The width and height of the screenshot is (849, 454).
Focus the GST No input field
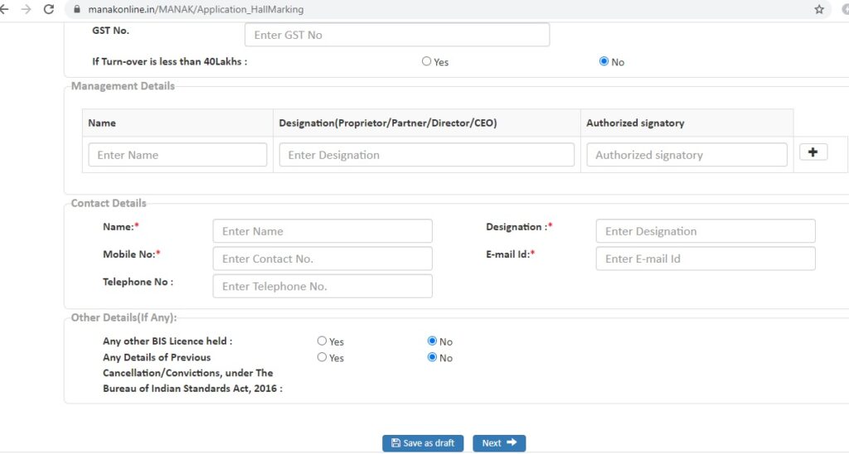pos(397,35)
